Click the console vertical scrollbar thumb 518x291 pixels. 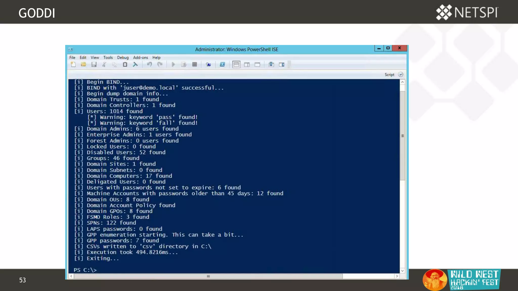click(x=402, y=136)
